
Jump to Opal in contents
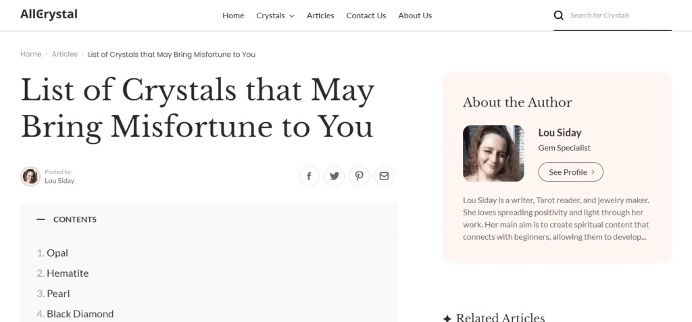point(57,253)
